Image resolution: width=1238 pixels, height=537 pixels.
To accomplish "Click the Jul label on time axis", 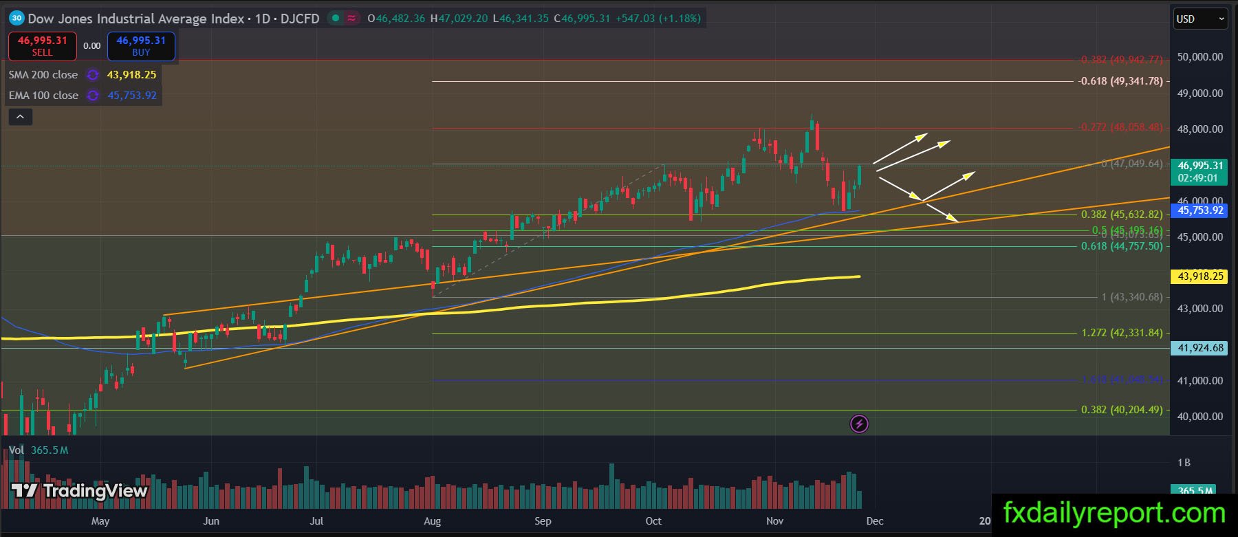I will [x=316, y=521].
